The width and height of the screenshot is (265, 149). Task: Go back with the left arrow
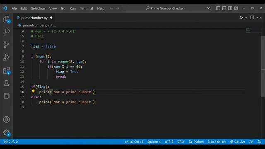[111, 8]
